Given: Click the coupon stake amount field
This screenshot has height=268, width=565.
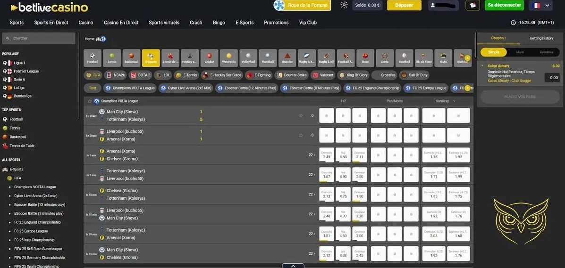Looking at the screenshot, I should (x=552, y=78).
